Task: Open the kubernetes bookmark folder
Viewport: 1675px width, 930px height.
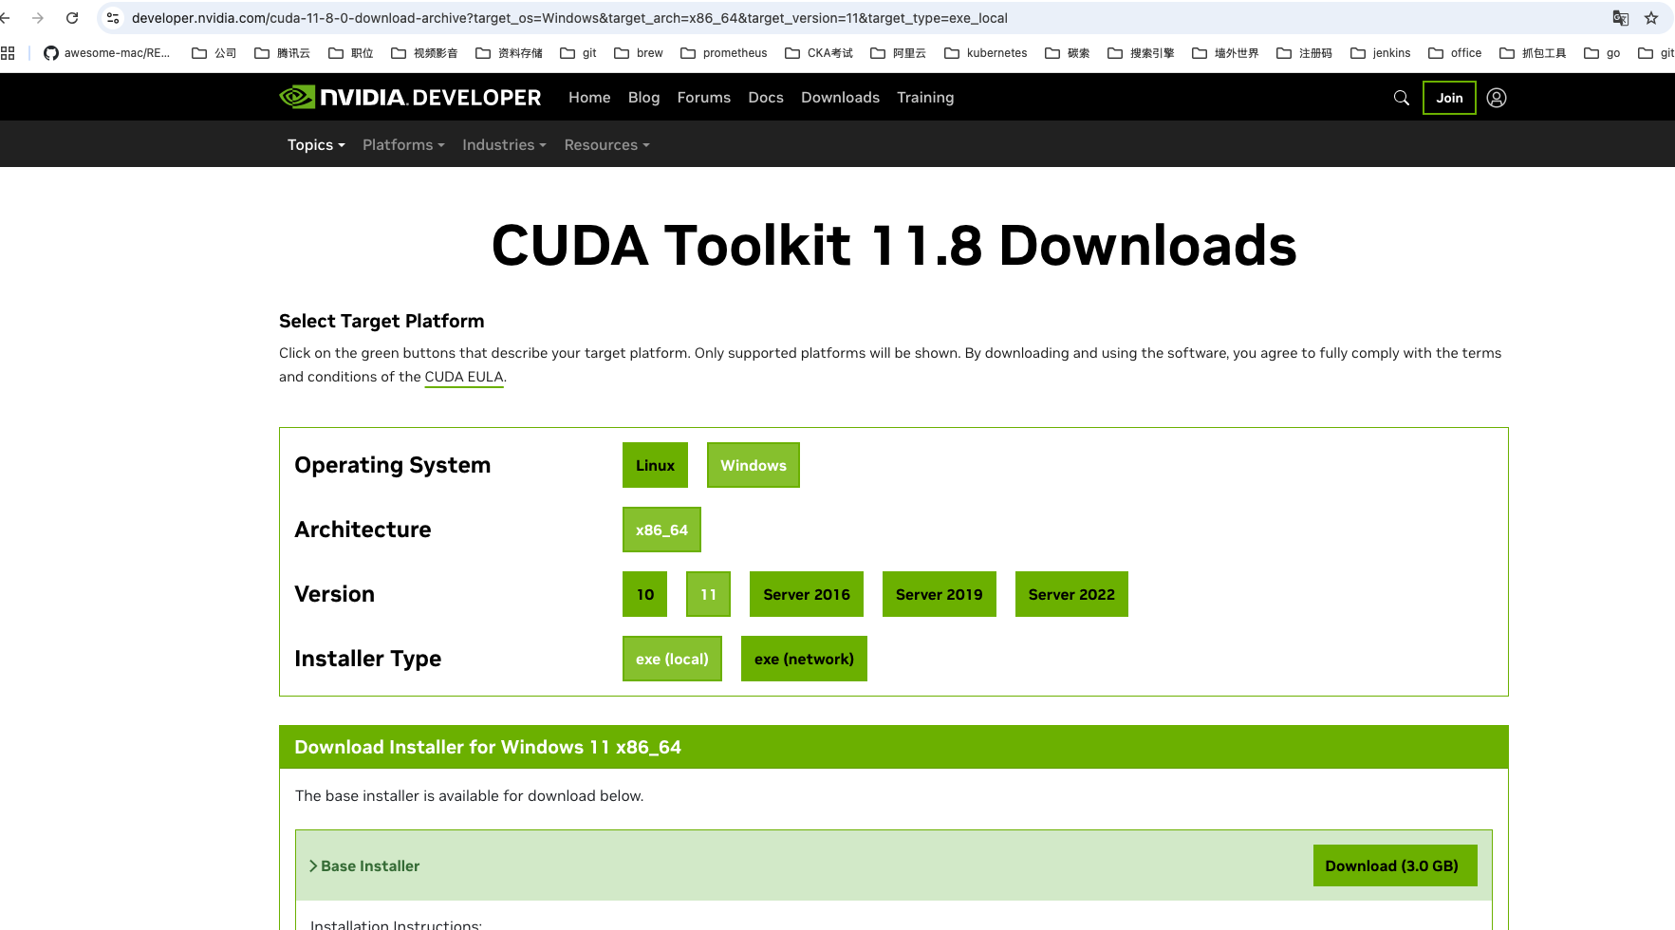Action: click(x=985, y=53)
